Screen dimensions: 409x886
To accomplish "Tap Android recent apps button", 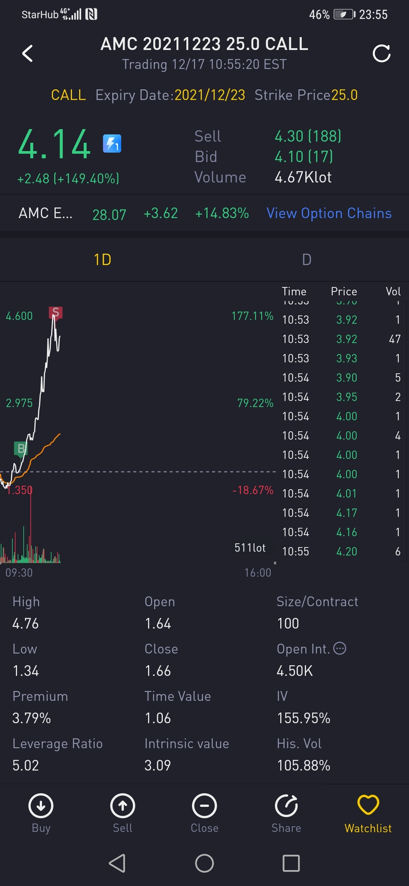I will click(x=291, y=863).
